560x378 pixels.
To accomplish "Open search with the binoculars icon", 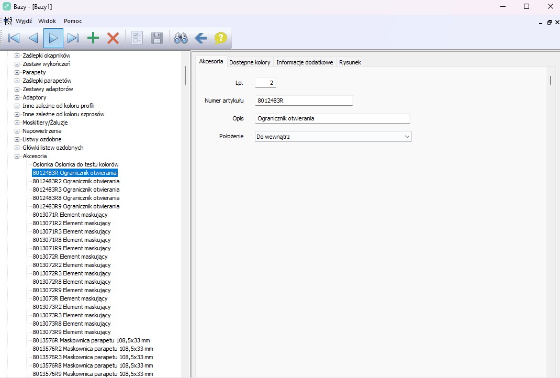I will tap(181, 38).
